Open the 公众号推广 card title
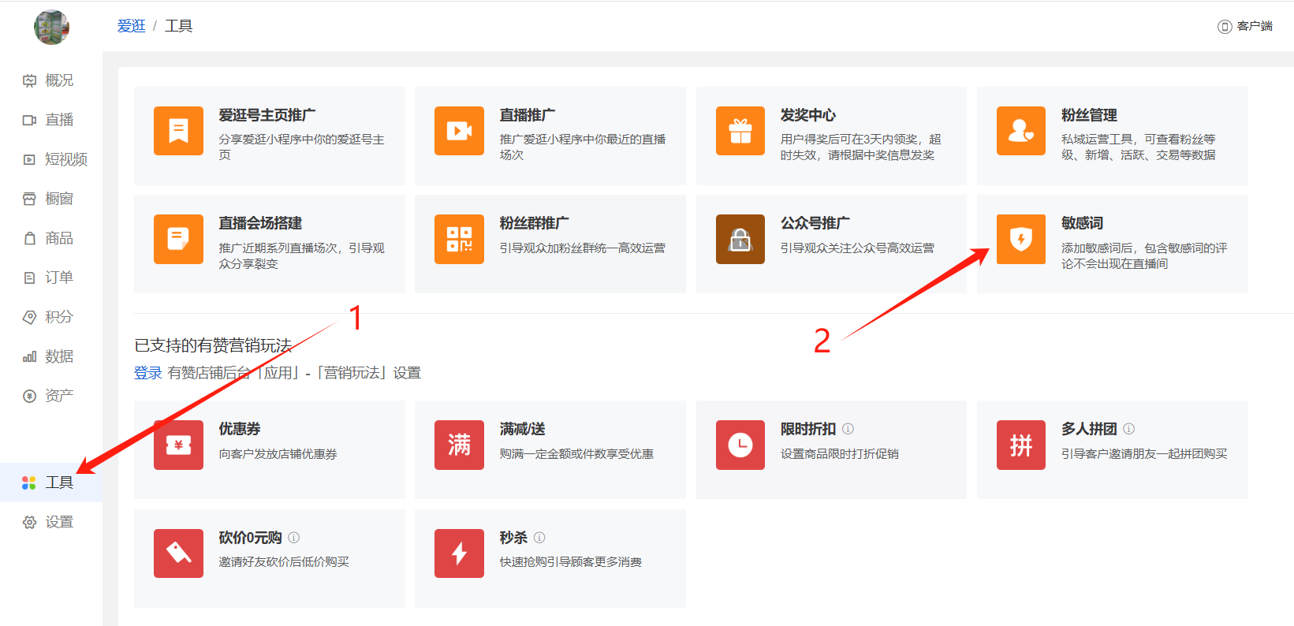1294x626 pixels. [815, 223]
